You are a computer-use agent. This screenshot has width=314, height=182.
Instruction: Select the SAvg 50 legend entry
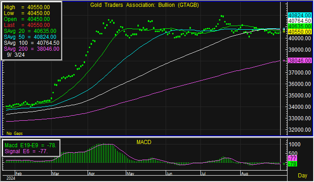[30, 37]
